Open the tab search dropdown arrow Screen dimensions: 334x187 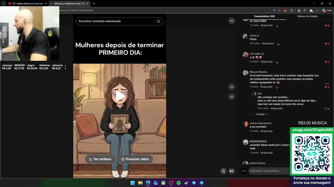3,4
